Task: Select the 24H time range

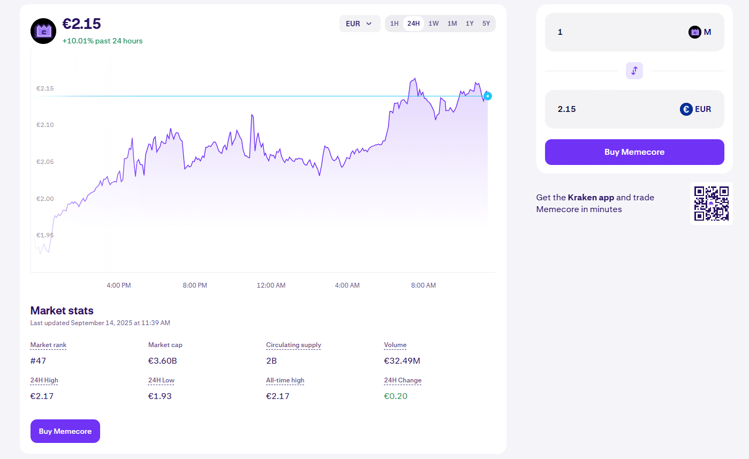Action: click(413, 24)
